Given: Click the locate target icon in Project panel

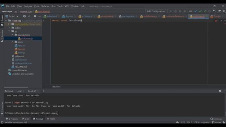Looking at the screenshot, I should point(24,16).
